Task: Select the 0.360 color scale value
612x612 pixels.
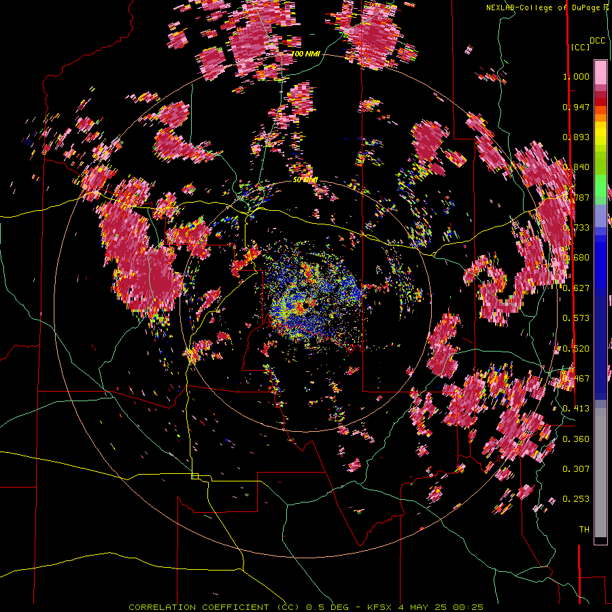Action: (x=576, y=439)
